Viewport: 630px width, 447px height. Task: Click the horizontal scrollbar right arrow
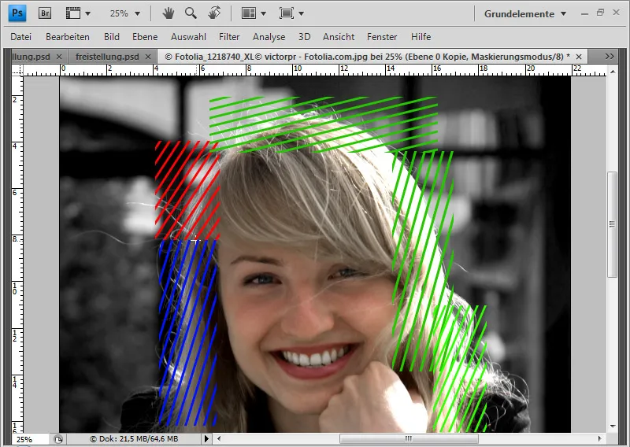tap(599, 438)
